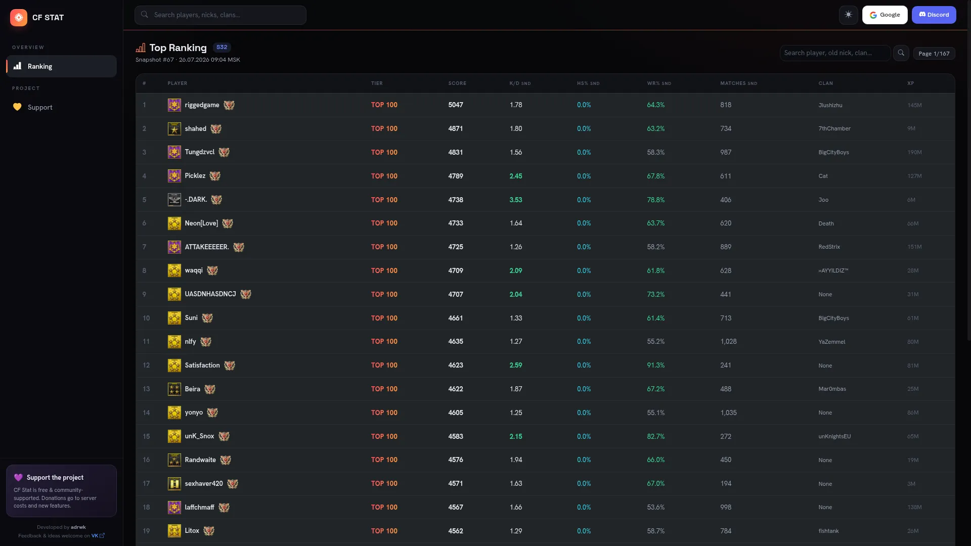
Task: Open the Ranking sidebar item
Action: [x=62, y=66]
